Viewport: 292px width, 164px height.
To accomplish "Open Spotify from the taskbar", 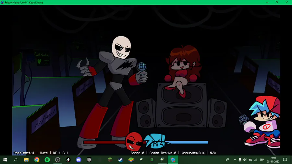I will tap(47, 160).
